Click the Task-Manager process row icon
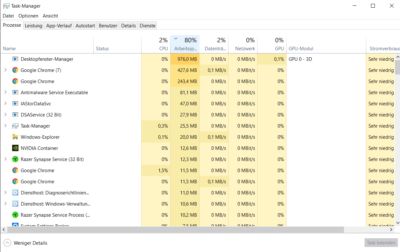 [15, 126]
